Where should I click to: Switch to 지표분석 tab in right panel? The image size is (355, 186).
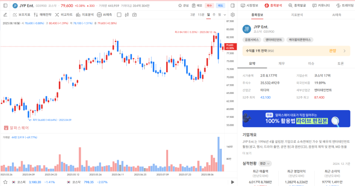pos(297,15)
